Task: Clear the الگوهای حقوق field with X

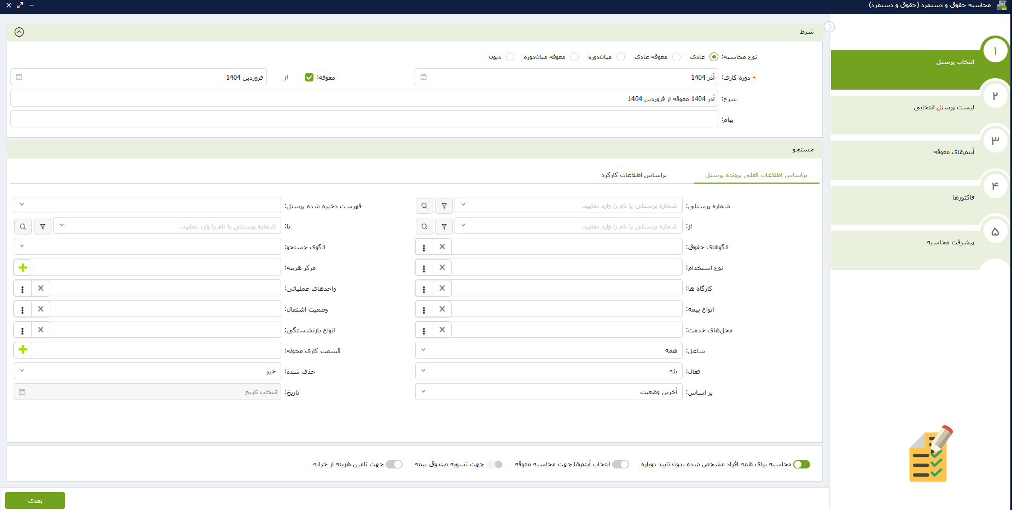Action: pos(442,247)
